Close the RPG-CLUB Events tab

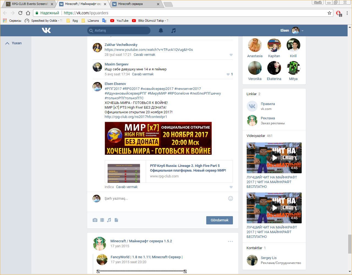coord(51,4)
